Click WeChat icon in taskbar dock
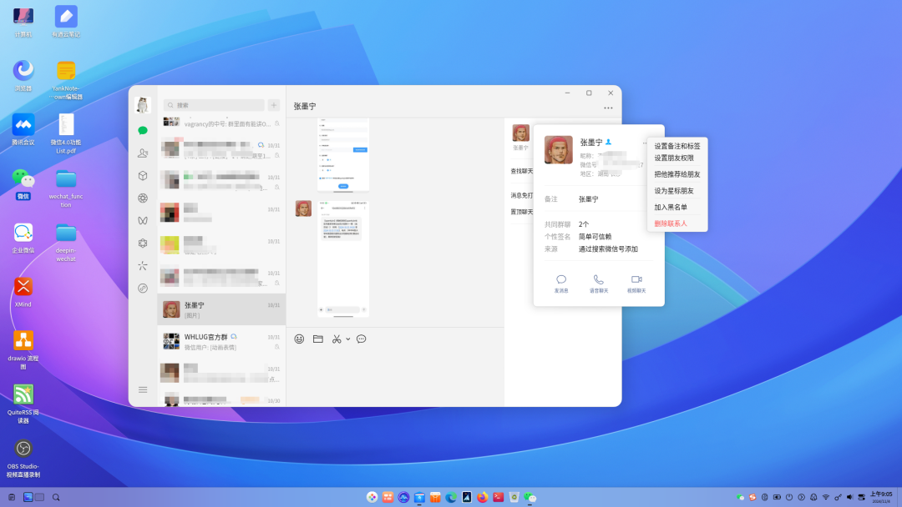 [x=530, y=497]
